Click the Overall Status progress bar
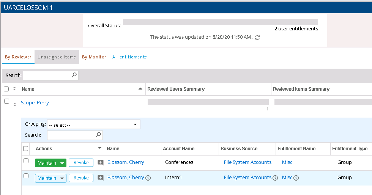The width and height of the screenshot is (372, 195). 220,22
